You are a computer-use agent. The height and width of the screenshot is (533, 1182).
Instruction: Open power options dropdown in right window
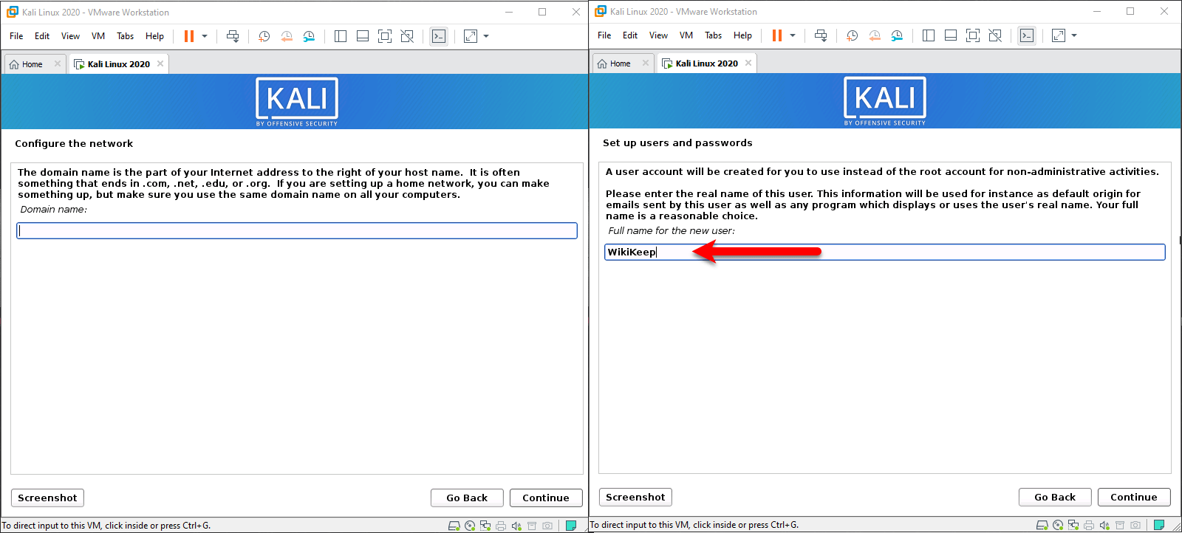pos(793,35)
